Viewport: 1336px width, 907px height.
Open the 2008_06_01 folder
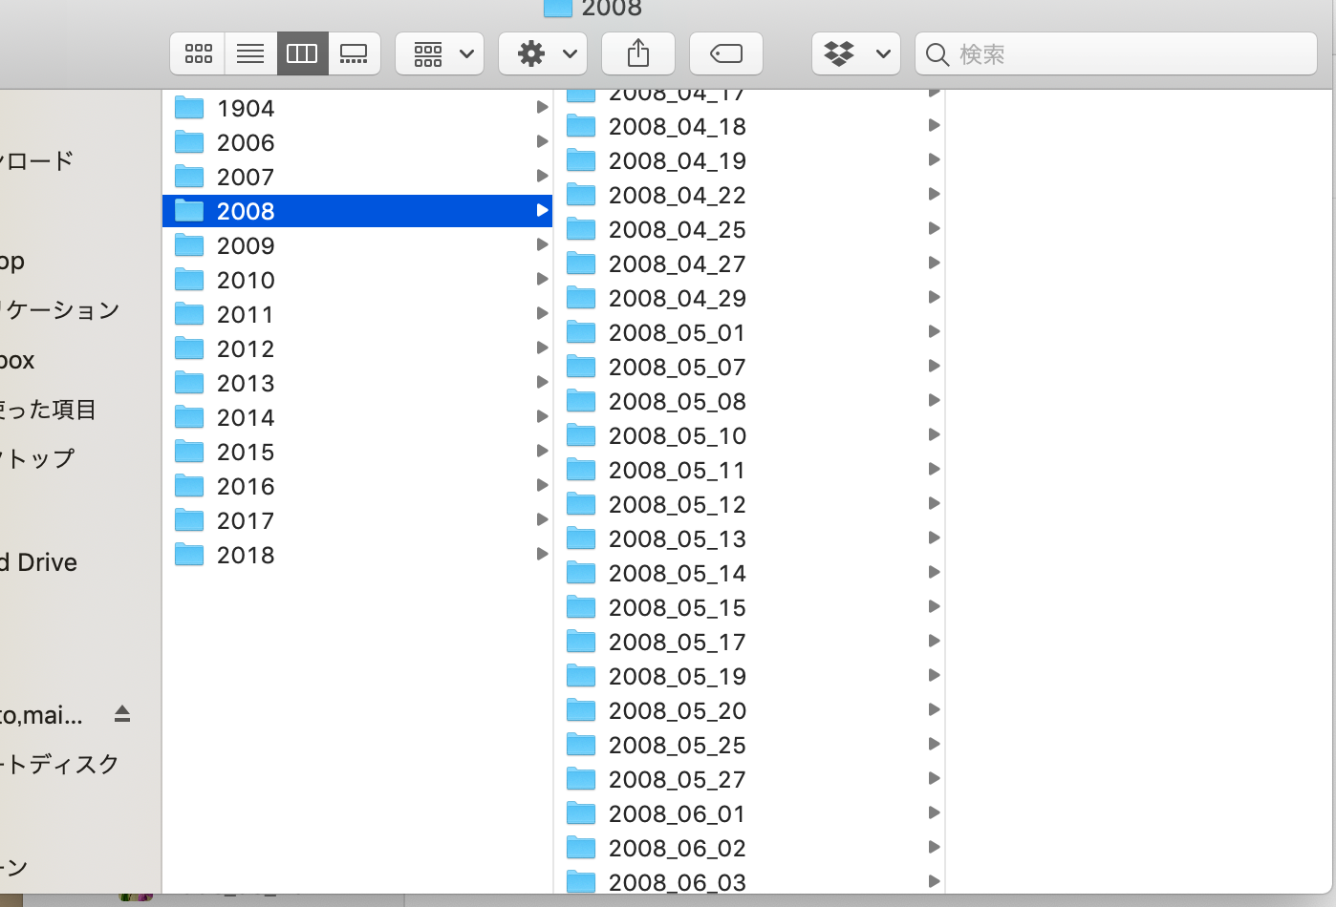tap(749, 813)
